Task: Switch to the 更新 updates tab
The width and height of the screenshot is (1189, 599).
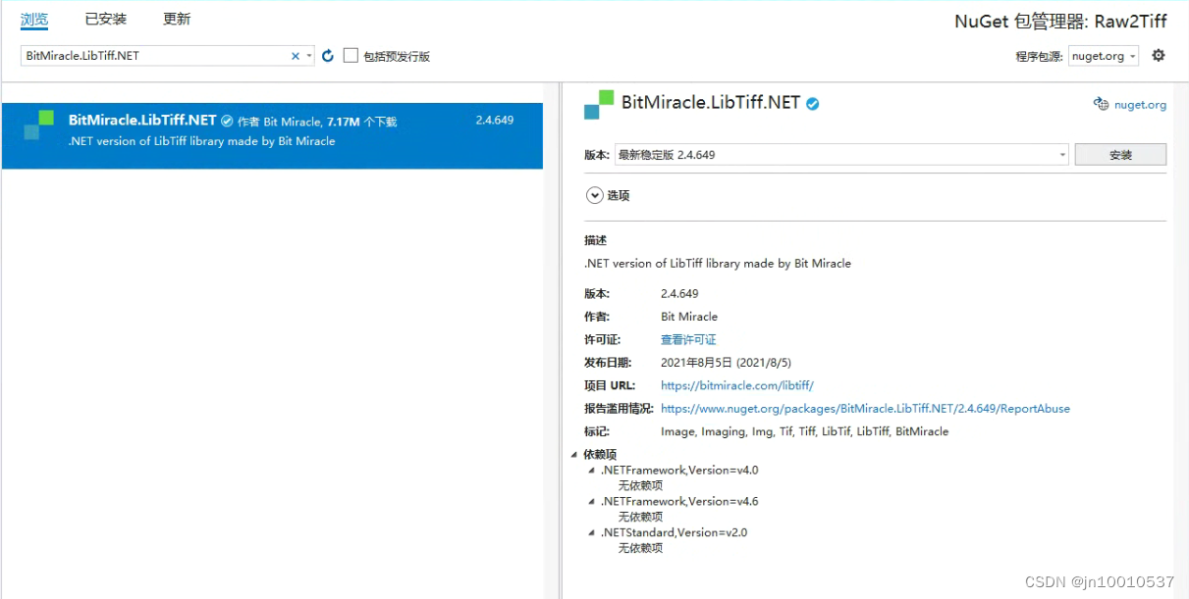Action: (177, 19)
